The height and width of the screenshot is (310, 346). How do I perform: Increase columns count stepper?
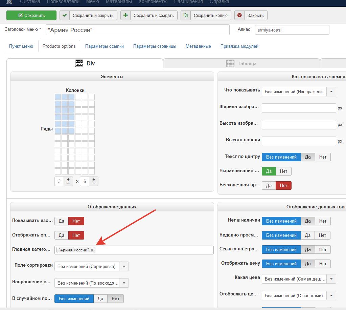68,179
